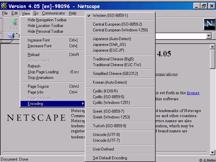Click the scrollbar down arrow
This screenshot has height=162, width=216.
point(212,152)
